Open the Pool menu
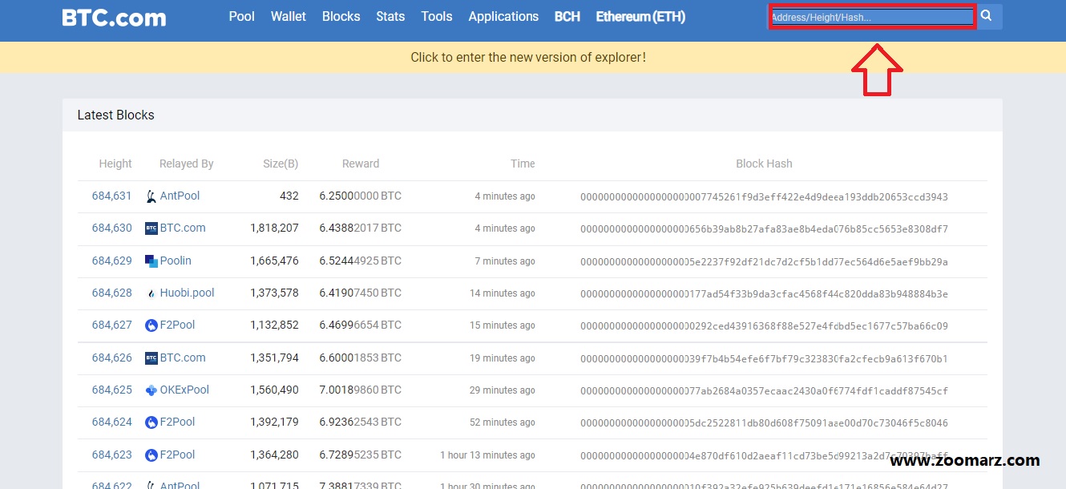The width and height of the screenshot is (1066, 489). pos(241,16)
